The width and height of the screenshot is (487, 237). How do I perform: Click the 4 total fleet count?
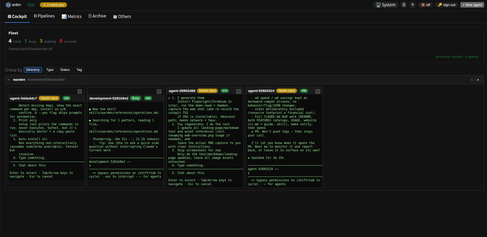15,41
